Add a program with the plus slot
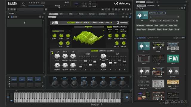Viewport: 191px width, 107px height. click(x=24, y=23)
